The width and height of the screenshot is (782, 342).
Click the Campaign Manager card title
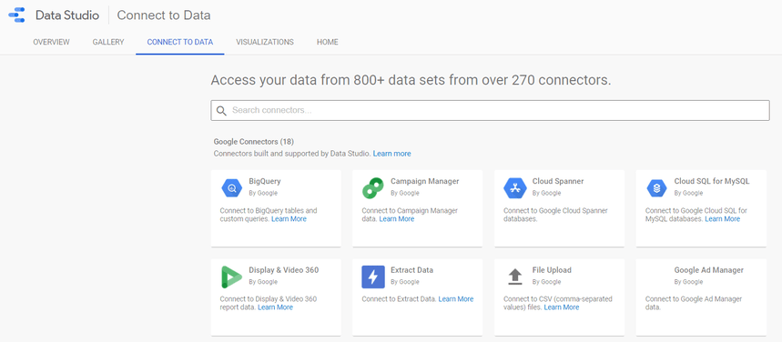pos(425,182)
